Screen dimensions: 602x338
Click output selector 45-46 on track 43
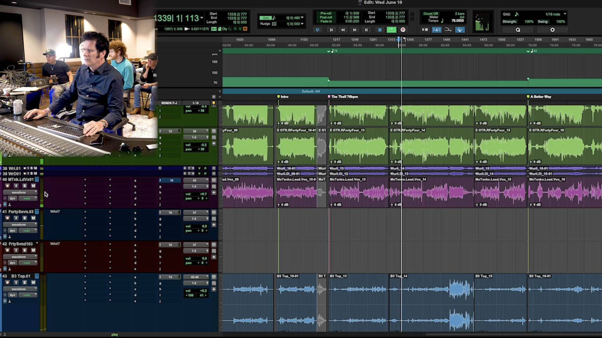[196, 277]
